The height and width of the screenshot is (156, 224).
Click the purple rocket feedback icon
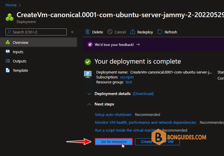[x=90, y=44]
